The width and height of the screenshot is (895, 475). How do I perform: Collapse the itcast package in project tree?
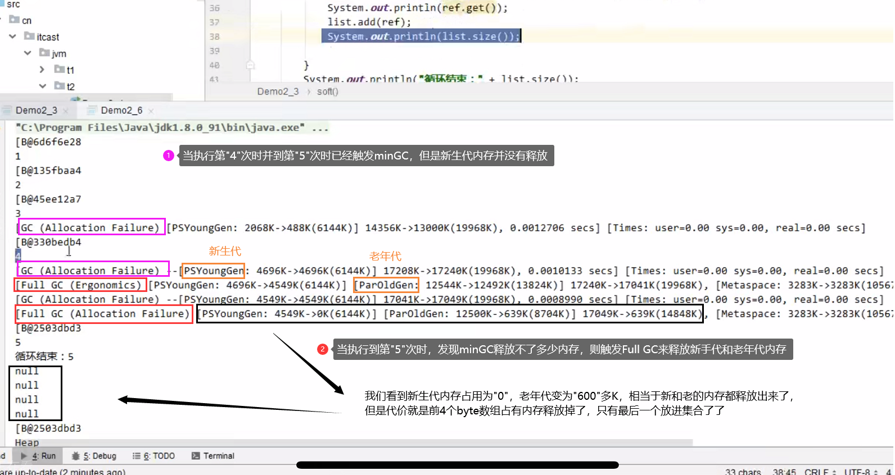12,36
